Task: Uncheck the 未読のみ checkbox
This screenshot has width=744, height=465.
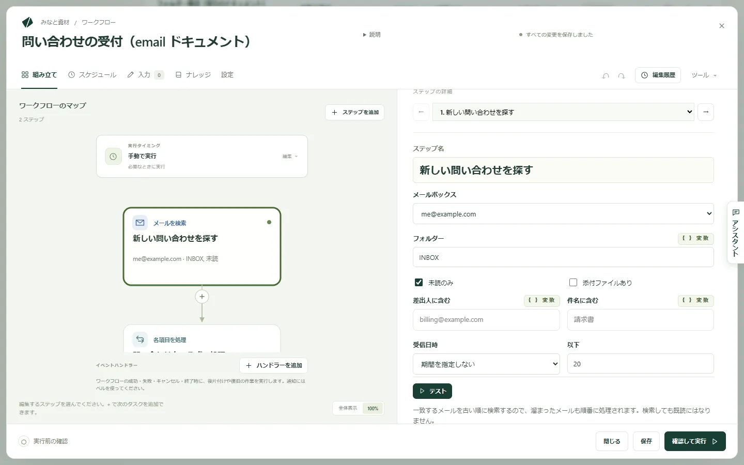Action: pyautogui.click(x=419, y=283)
